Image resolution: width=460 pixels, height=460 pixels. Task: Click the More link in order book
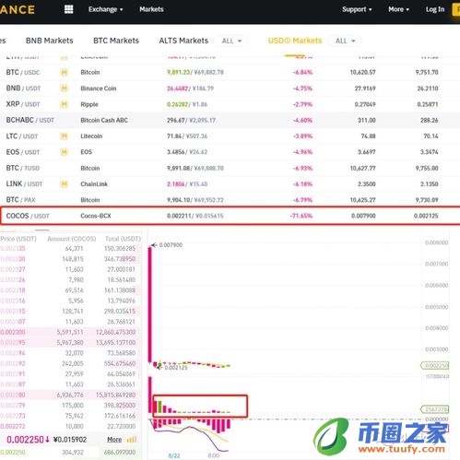tap(114, 440)
